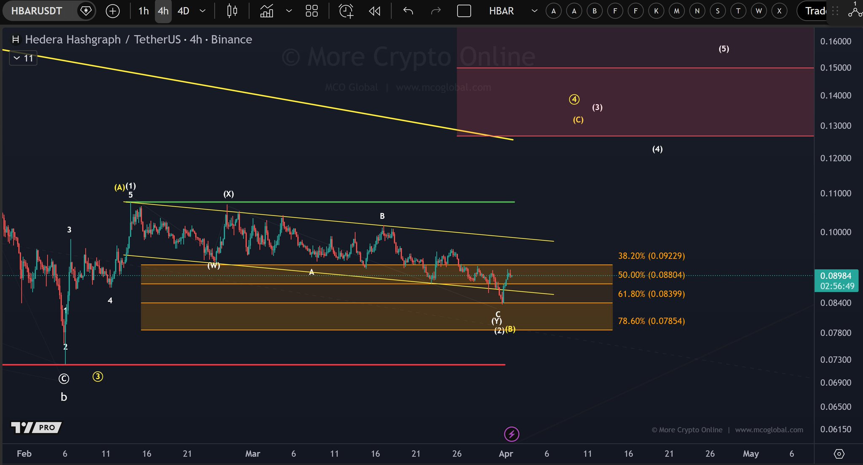Screen dimensions: 863x465
Task: Open the HBARUSDT symbol search
Action: [37, 11]
